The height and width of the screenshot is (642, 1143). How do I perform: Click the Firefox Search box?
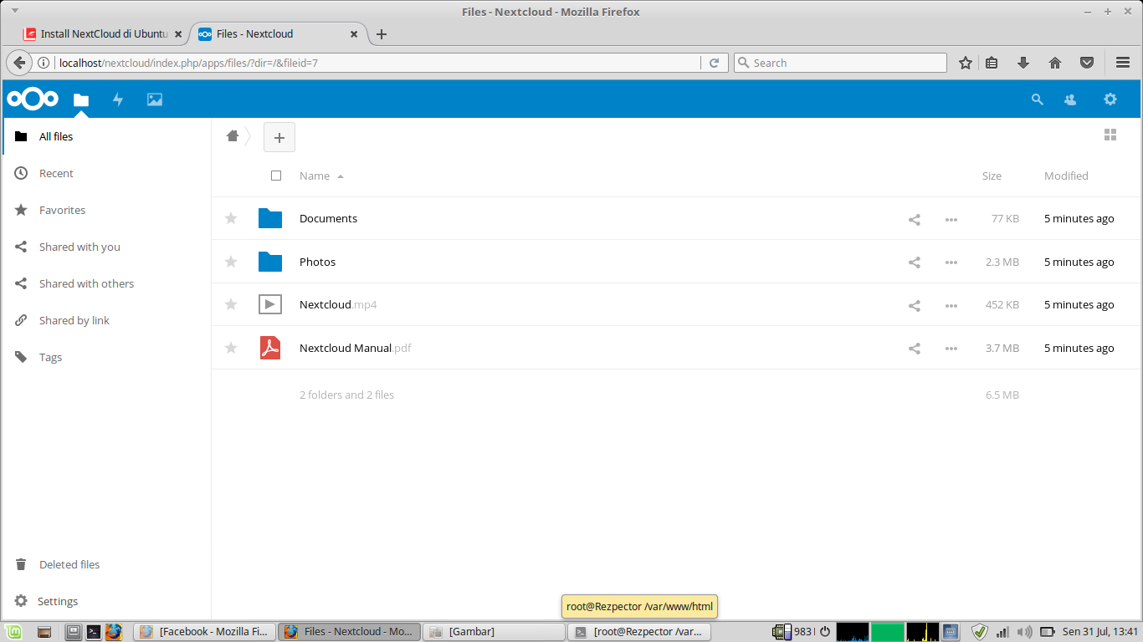tap(840, 63)
